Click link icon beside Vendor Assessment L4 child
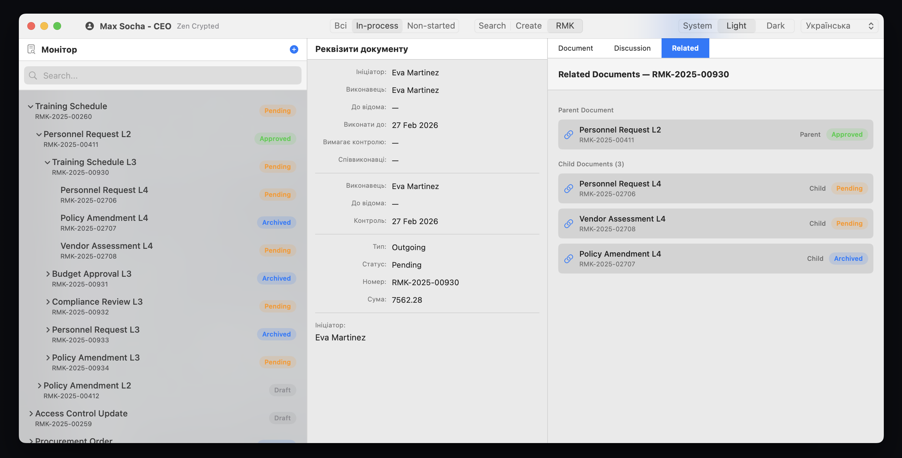 tap(569, 223)
